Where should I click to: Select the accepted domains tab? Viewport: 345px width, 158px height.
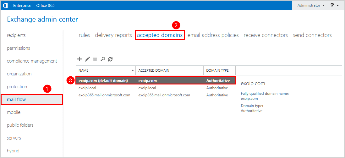coord(160,35)
